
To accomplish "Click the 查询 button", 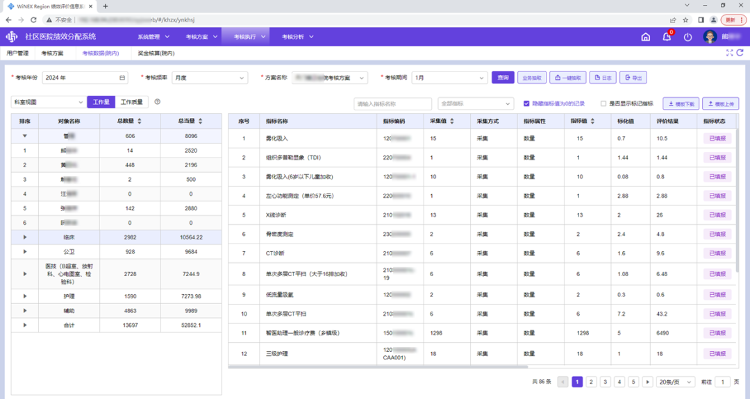I will point(502,78).
